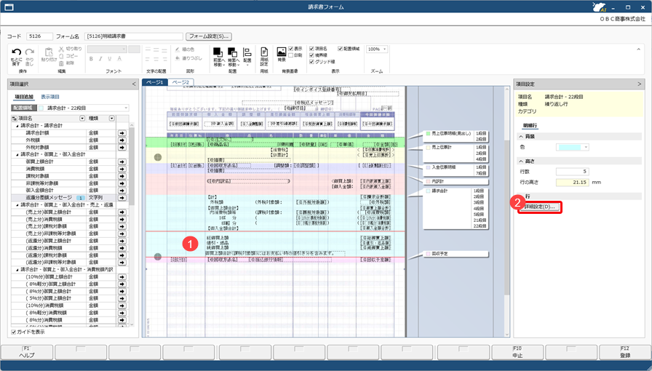Open the paper settings (用紙設定) icon
The width and height of the screenshot is (652, 371).
(264, 52)
